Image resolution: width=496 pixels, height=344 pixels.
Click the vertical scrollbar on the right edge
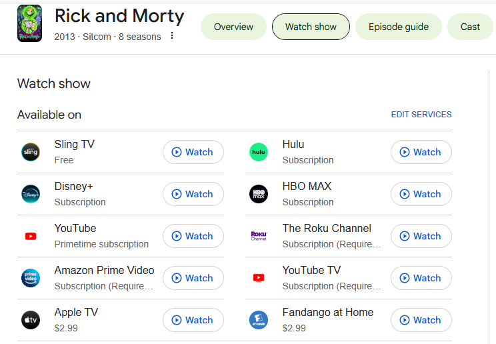[489, 206]
